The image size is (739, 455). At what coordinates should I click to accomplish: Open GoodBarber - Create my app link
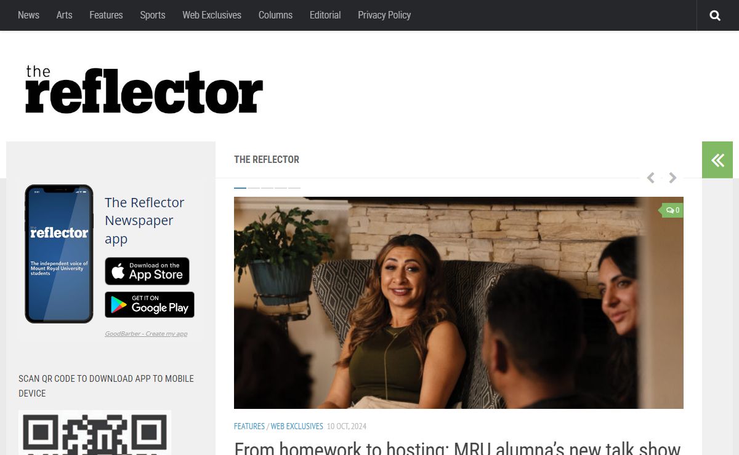tap(146, 334)
